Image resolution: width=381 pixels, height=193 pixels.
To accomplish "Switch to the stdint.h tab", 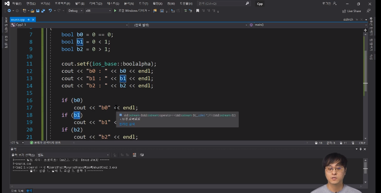I will 348,19.
